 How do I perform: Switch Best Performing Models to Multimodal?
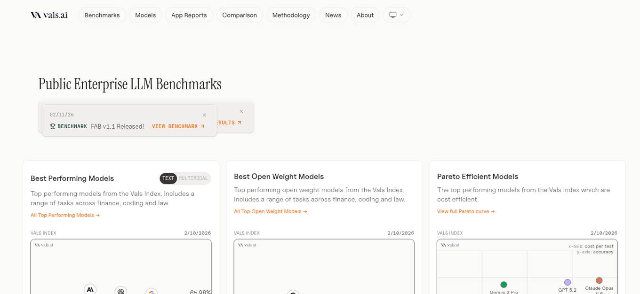(193, 178)
